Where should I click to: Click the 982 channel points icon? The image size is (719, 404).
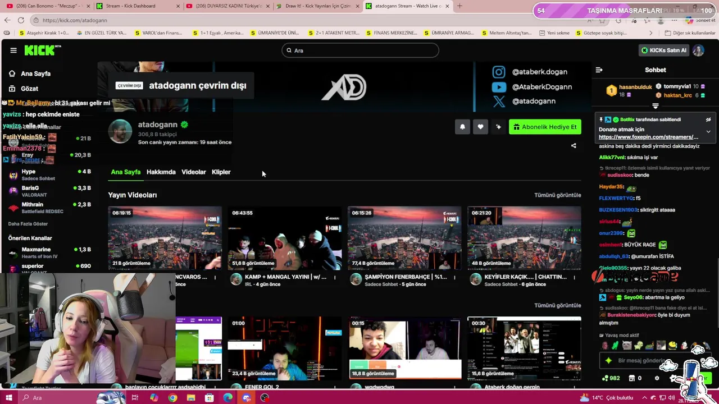(x=606, y=378)
